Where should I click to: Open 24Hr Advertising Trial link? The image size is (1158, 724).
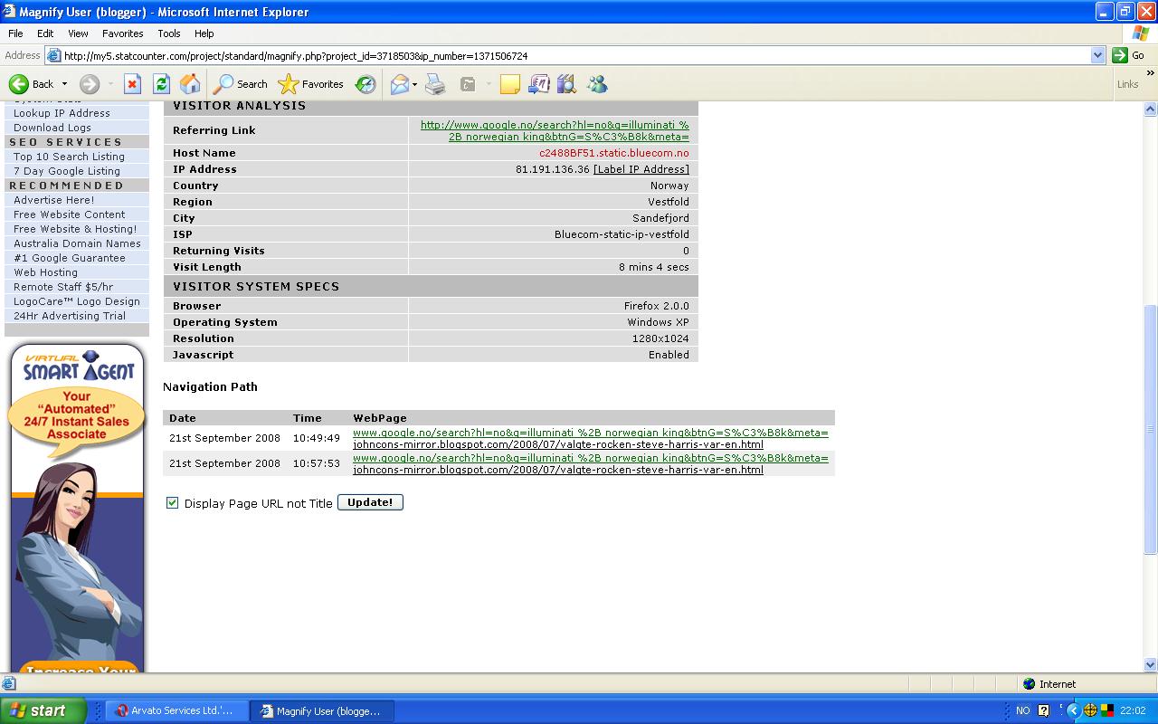pos(70,316)
